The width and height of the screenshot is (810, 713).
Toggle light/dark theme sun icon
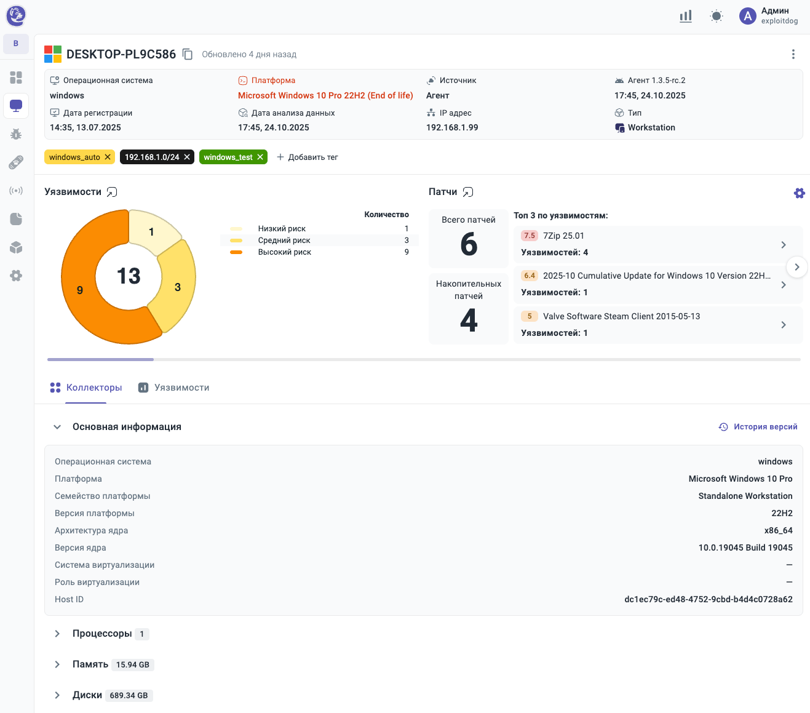pyautogui.click(x=717, y=16)
